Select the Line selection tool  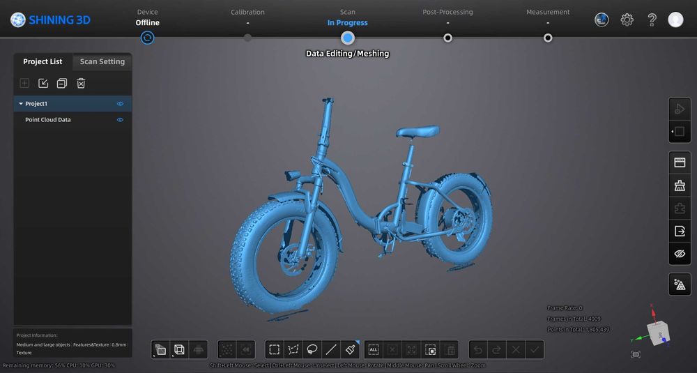coord(331,350)
